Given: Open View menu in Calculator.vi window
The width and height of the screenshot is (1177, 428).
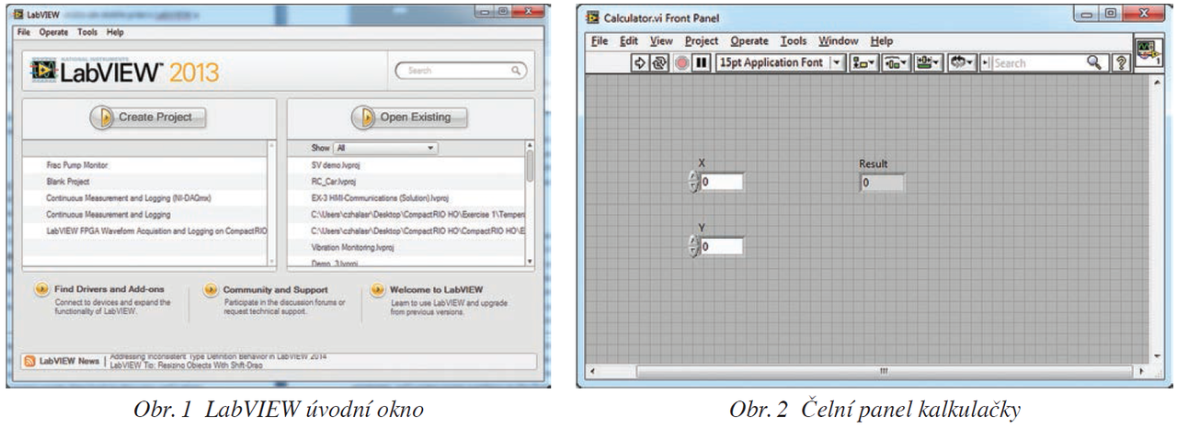Looking at the screenshot, I should point(661,41).
